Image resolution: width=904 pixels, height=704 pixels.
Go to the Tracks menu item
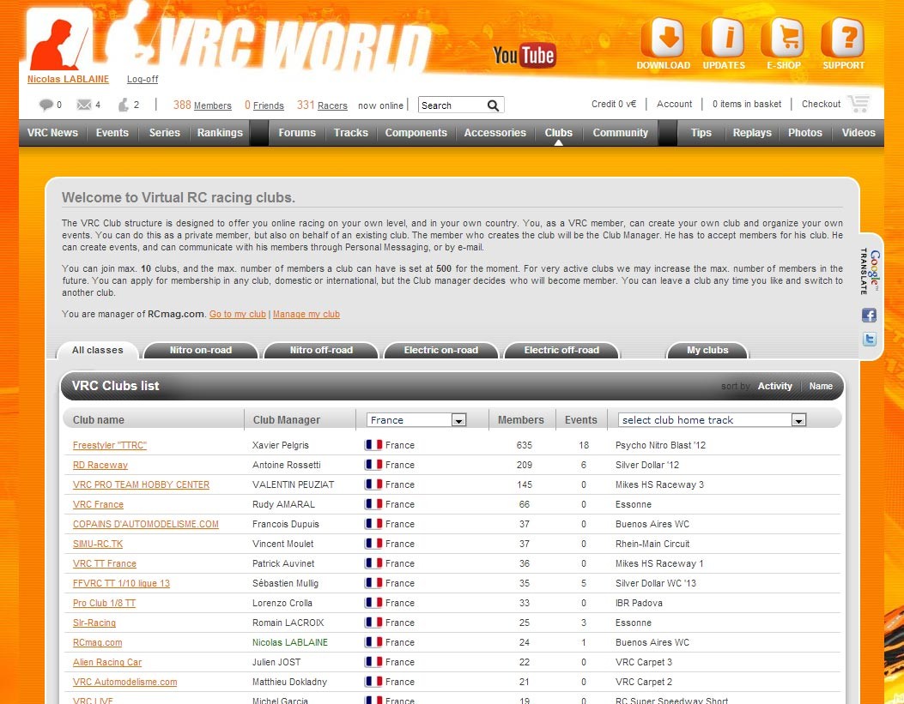point(350,133)
